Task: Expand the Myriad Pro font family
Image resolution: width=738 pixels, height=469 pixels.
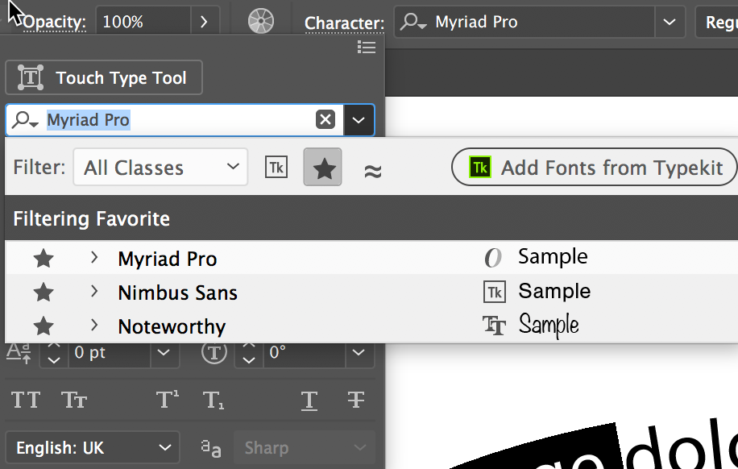Action: (x=94, y=258)
